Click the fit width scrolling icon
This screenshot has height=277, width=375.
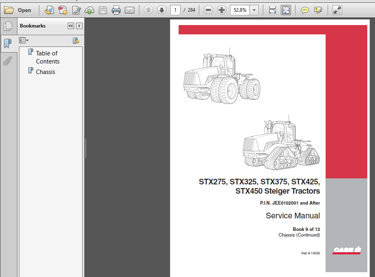point(273,10)
